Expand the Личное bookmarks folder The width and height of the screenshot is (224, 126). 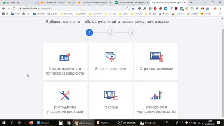111,14
